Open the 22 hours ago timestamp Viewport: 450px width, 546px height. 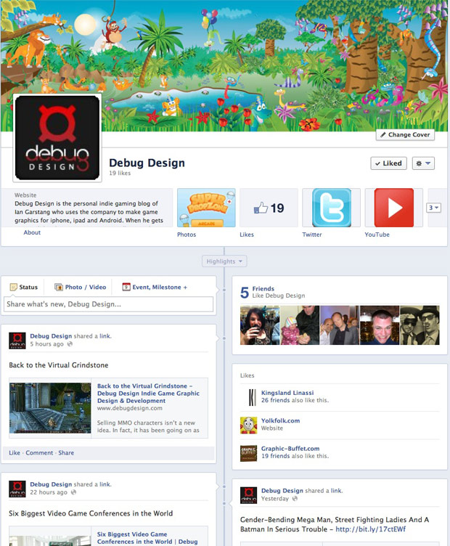49,492
